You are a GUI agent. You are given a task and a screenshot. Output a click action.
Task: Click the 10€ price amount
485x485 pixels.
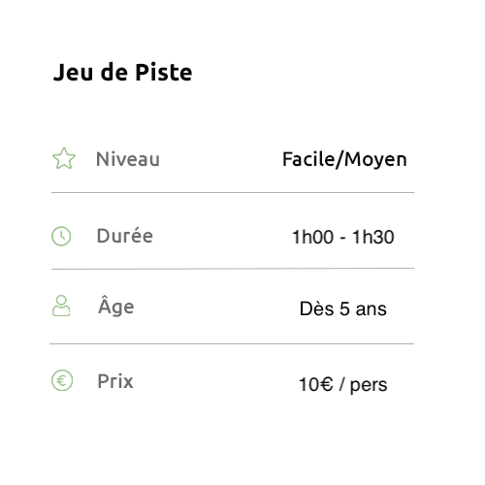(x=315, y=384)
